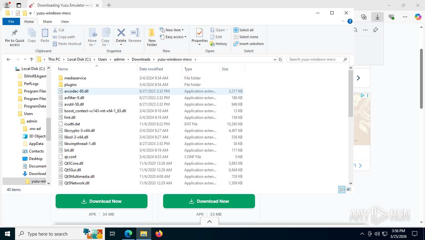Open the Easy access dropdown
425x240 pixels.
tap(173, 37)
